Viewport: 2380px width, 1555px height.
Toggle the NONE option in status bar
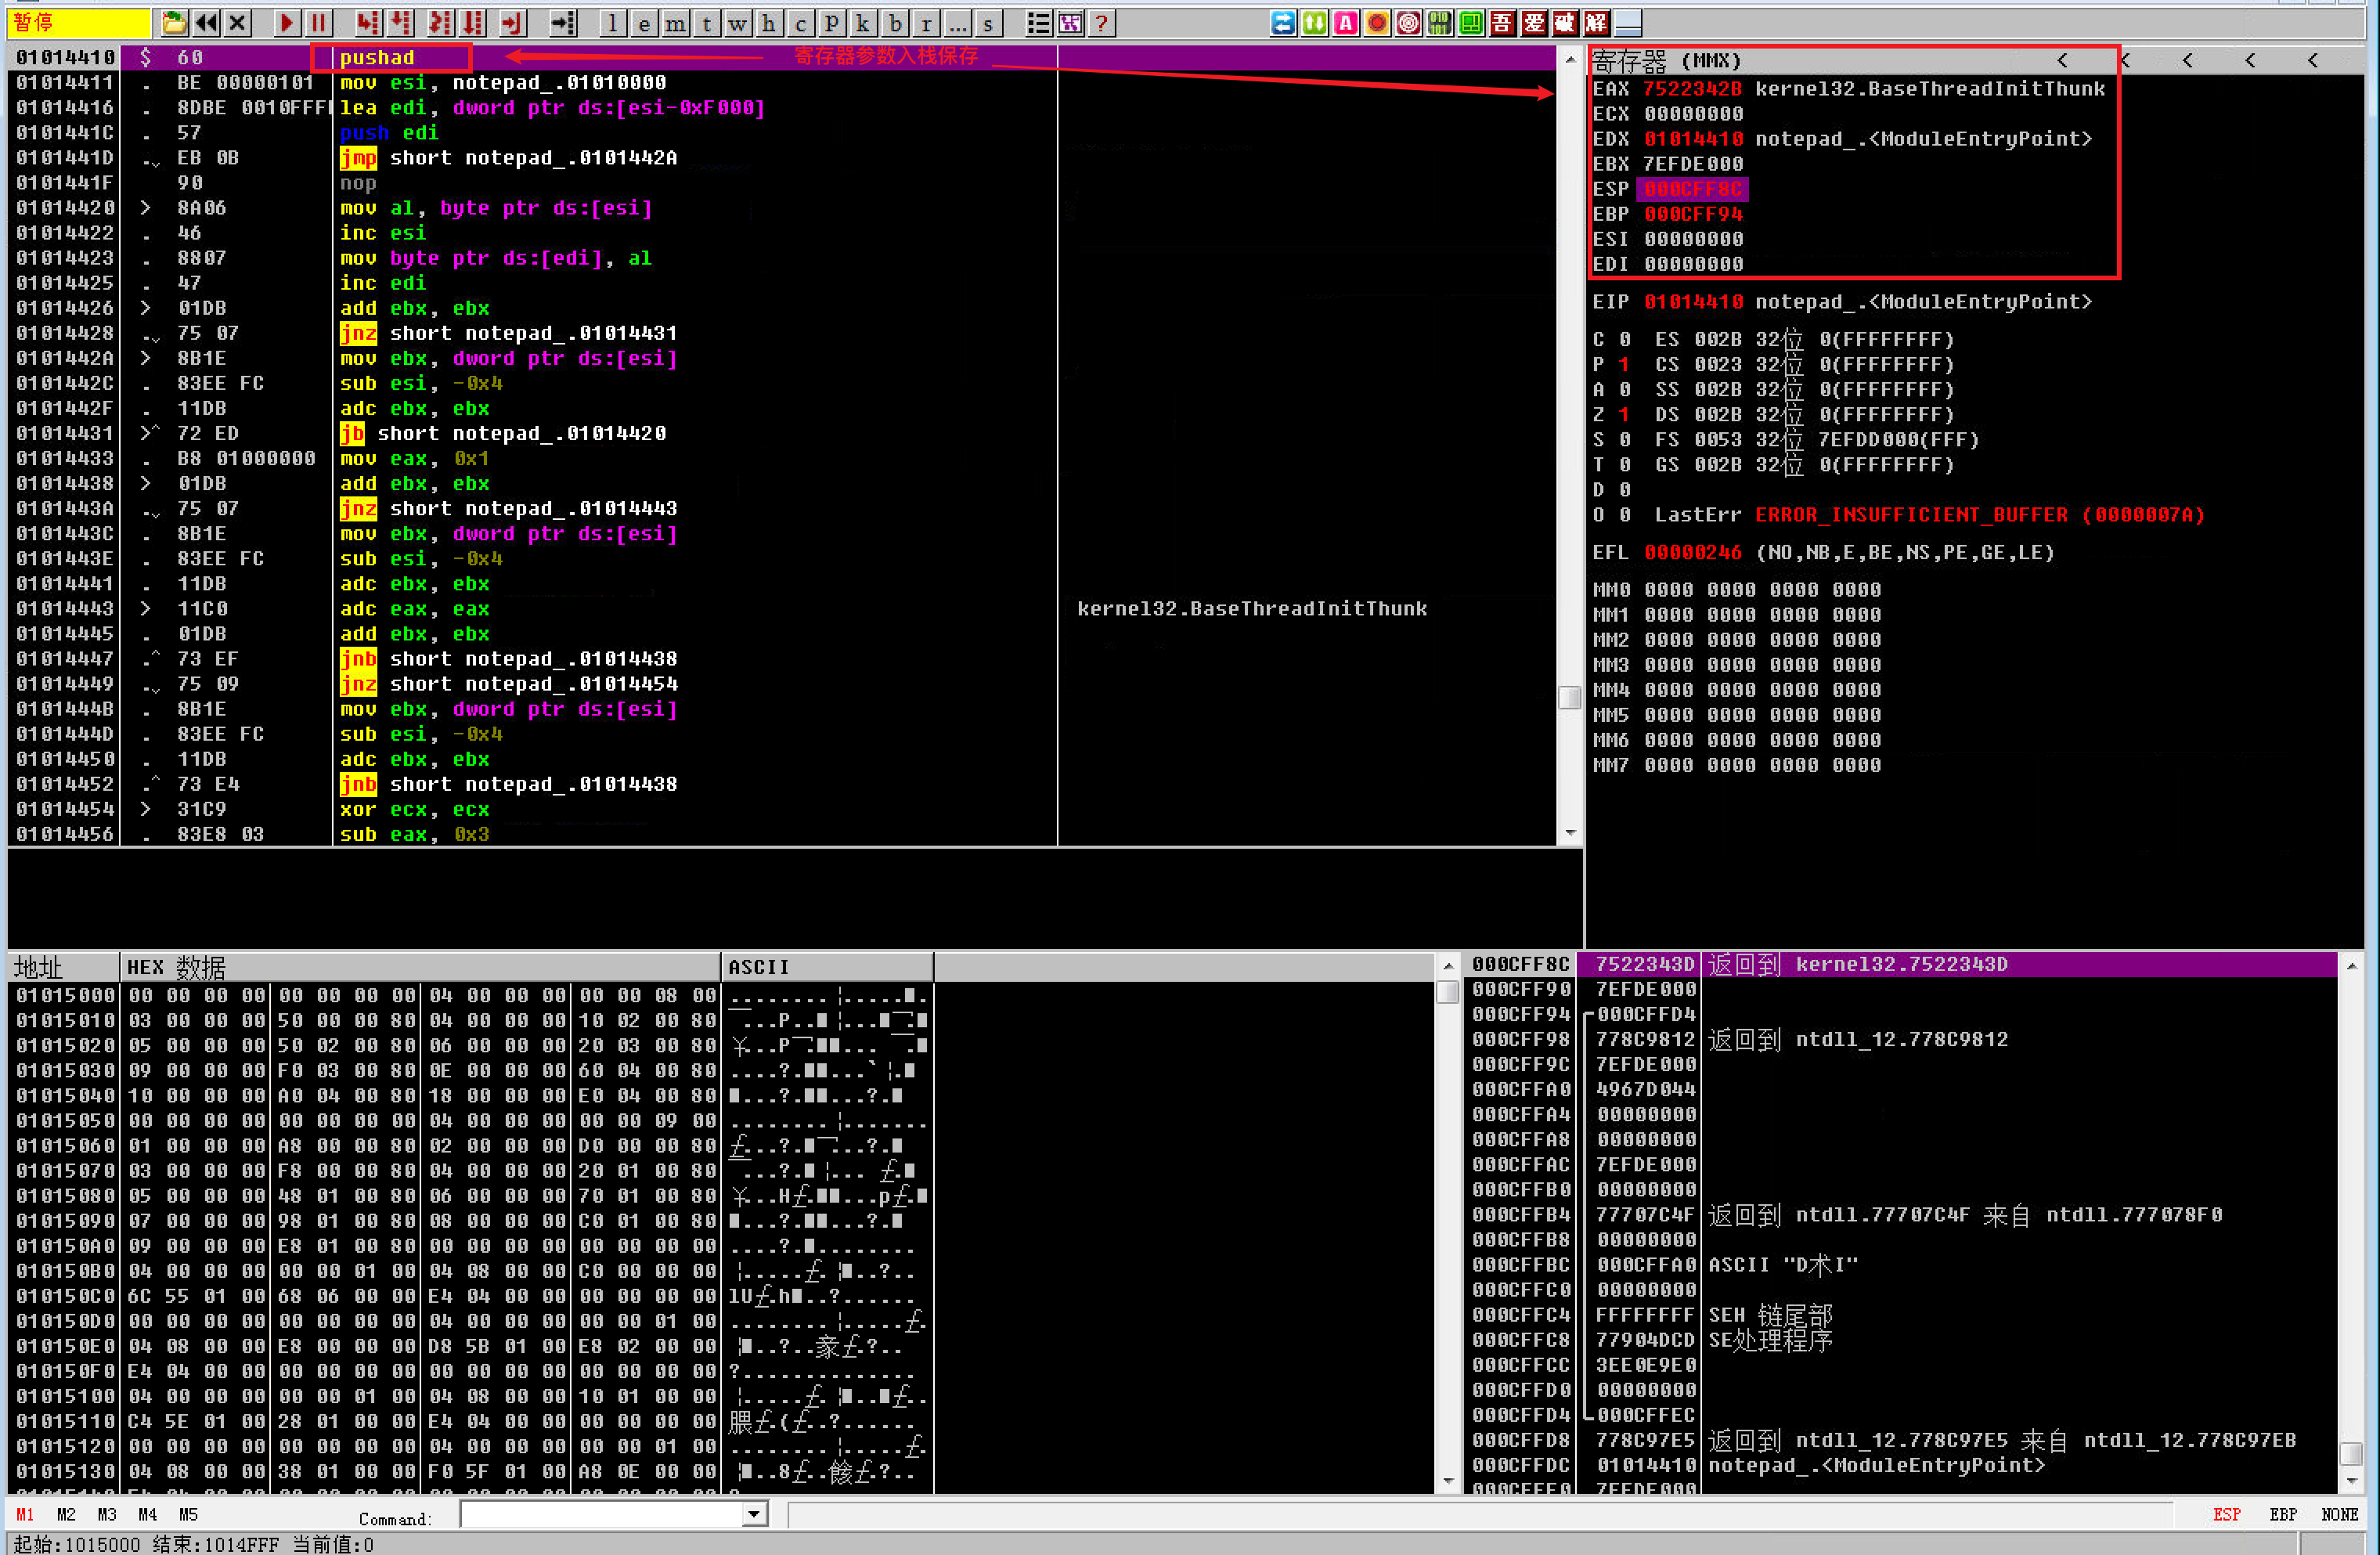point(2339,1514)
